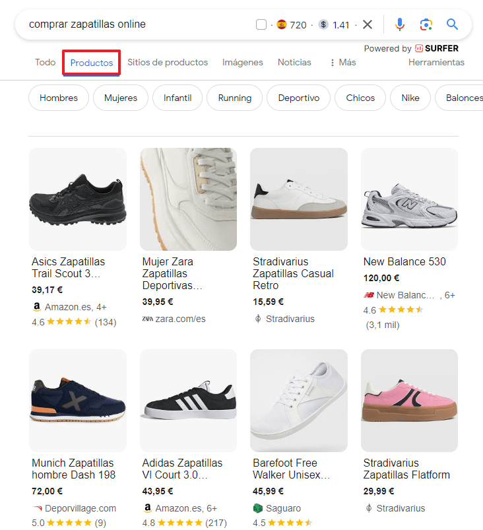Open Munich Zapatillas hombre Dash 198 title

click(74, 469)
